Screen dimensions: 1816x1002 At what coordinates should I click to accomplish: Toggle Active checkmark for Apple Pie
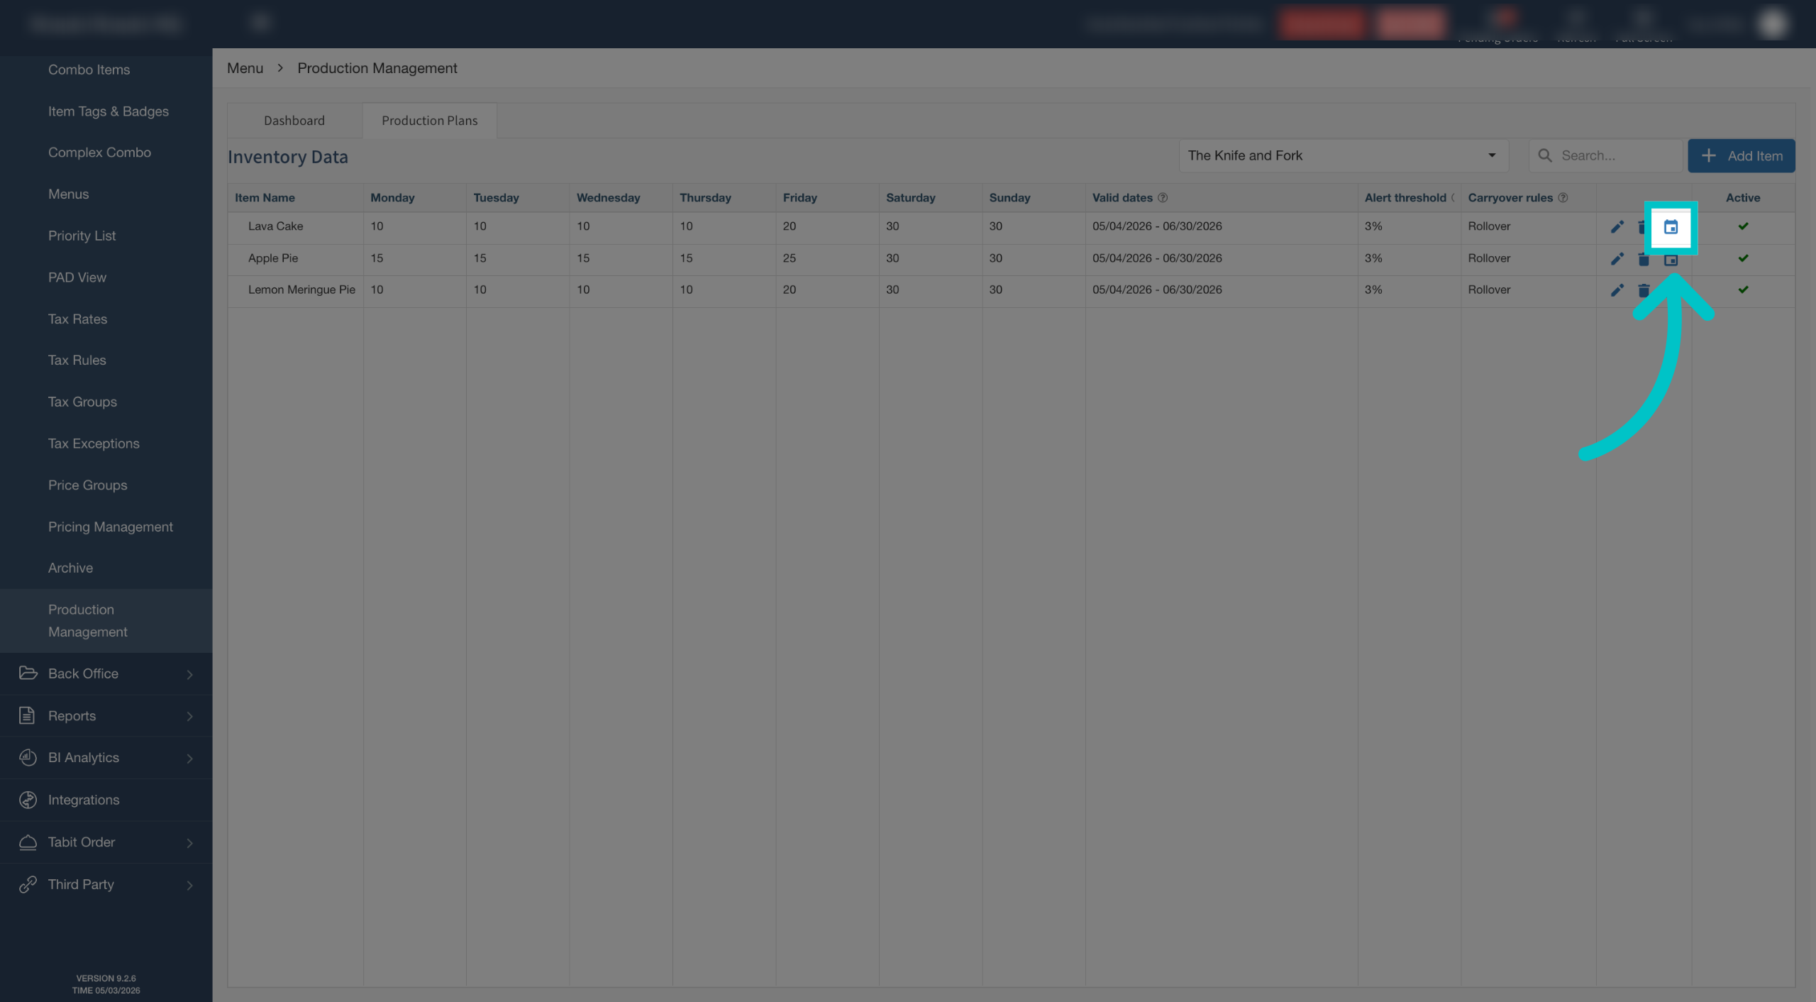tap(1743, 258)
